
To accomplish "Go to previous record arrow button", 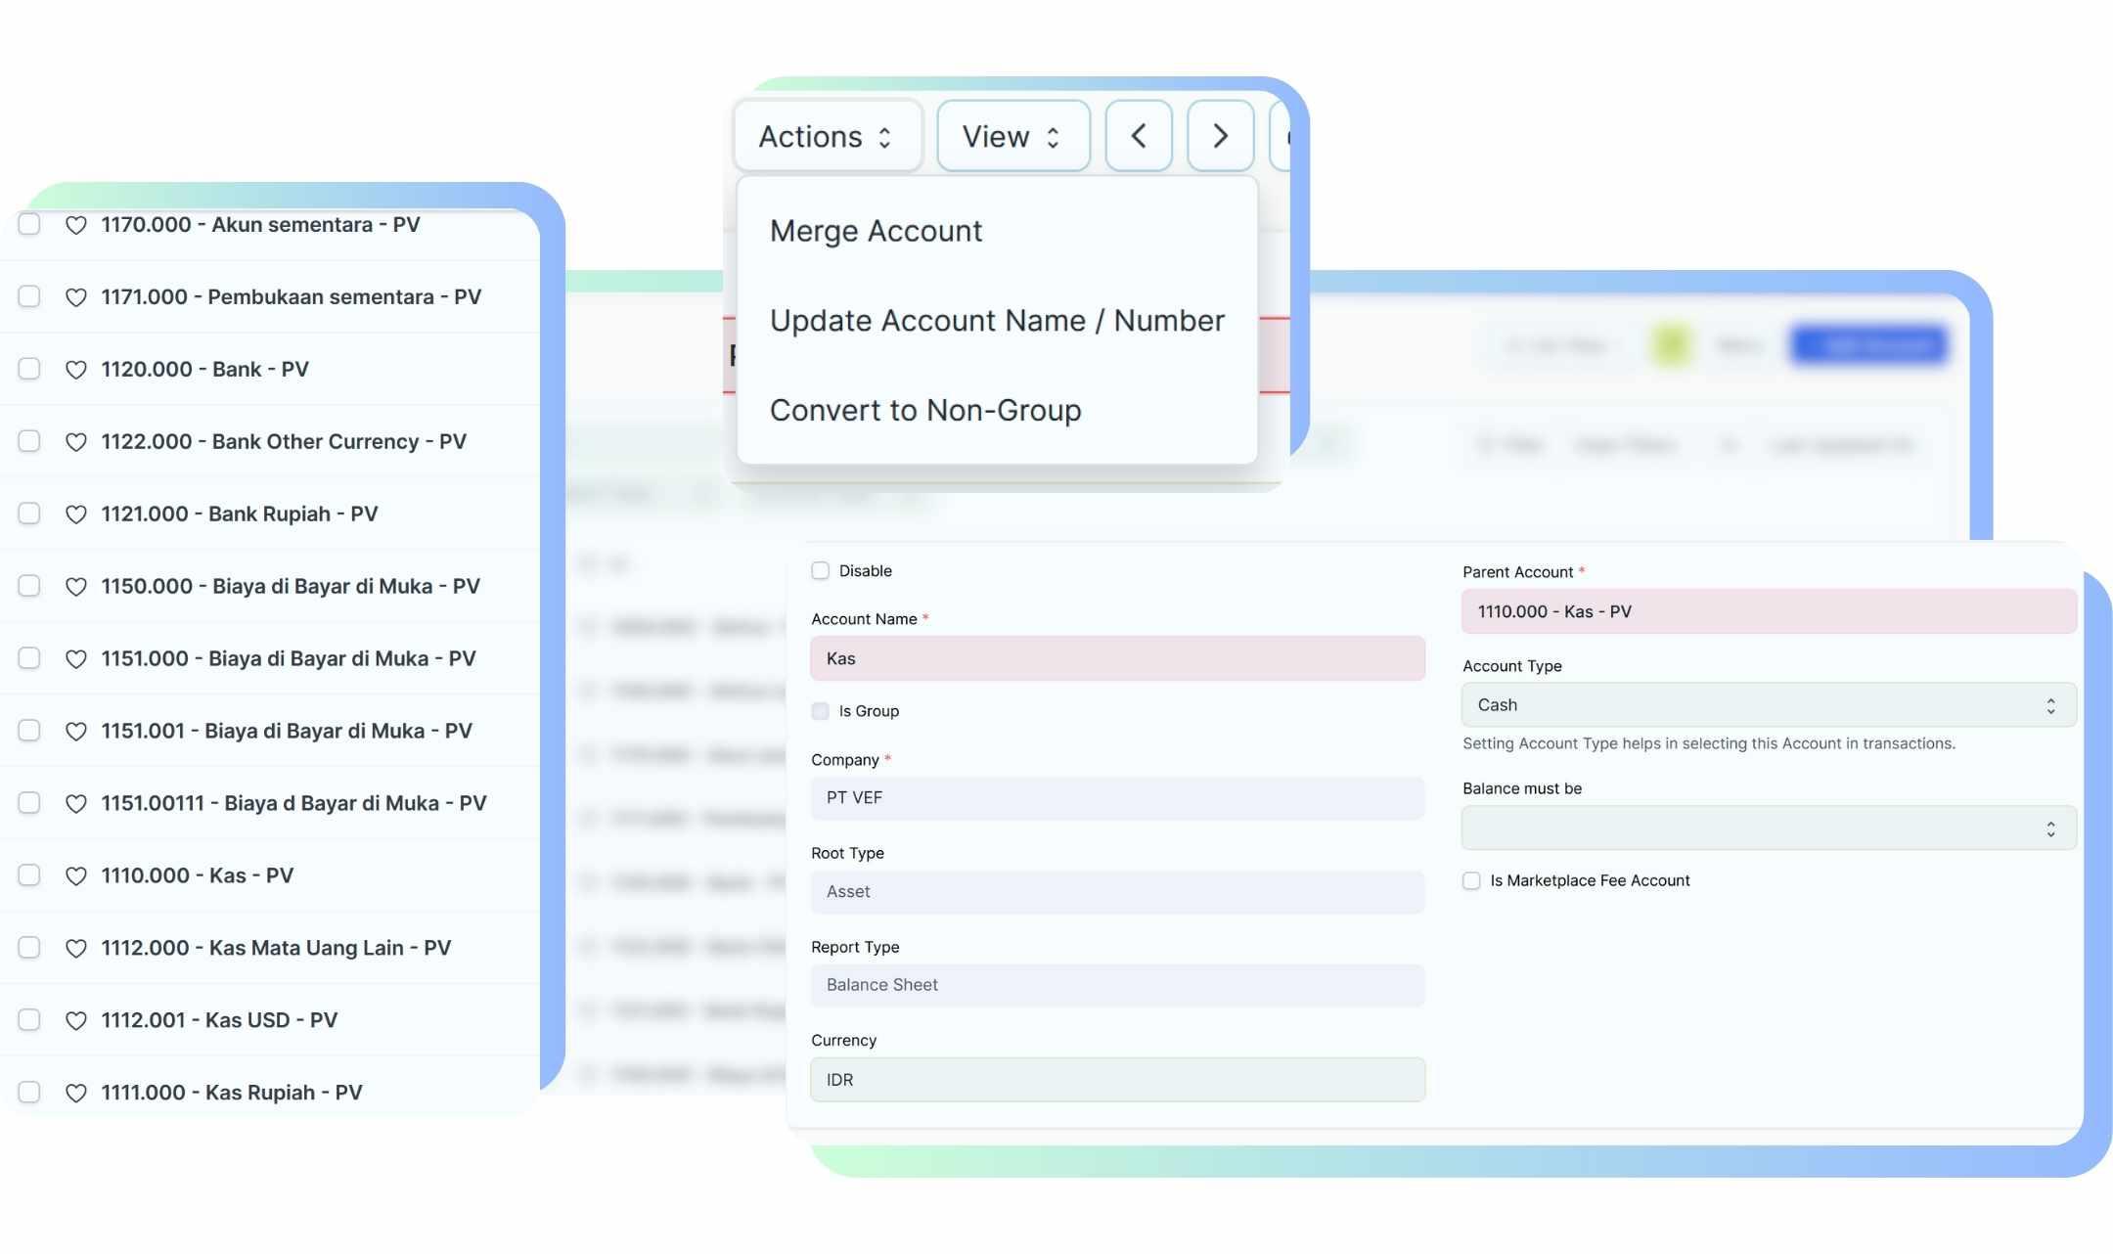I will (x=1139, y=136).
